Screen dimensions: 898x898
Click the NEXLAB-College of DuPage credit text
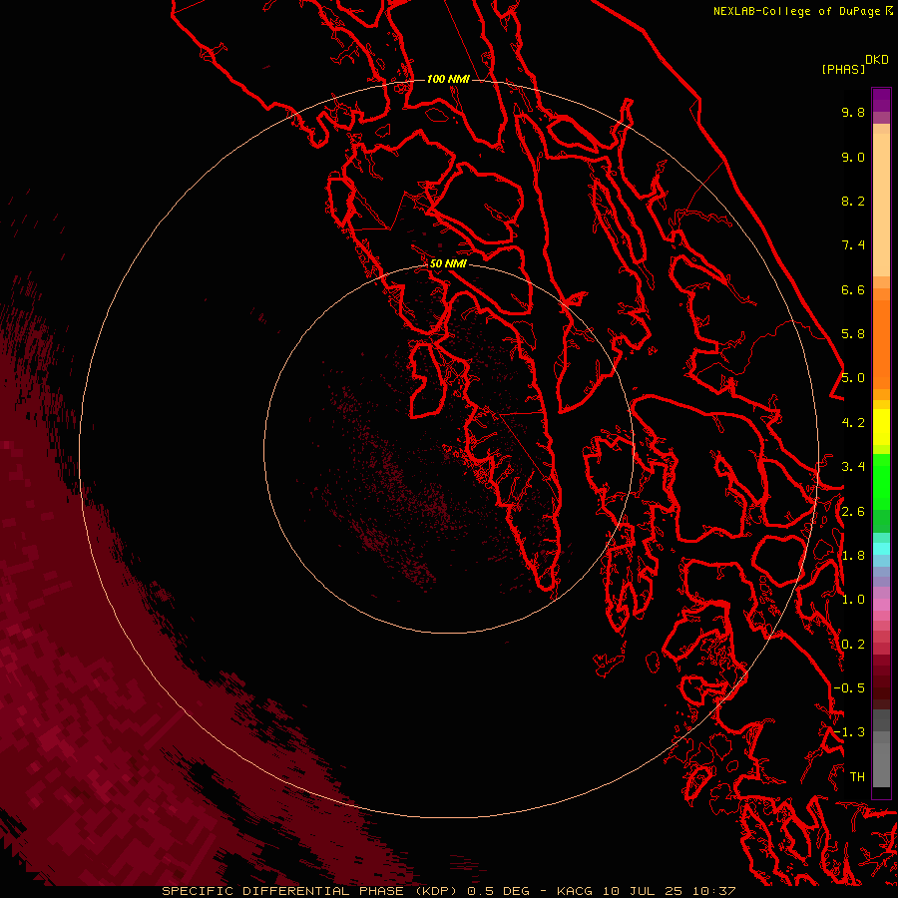799,11
